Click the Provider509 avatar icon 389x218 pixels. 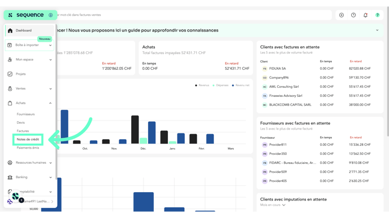click(265, 172)
